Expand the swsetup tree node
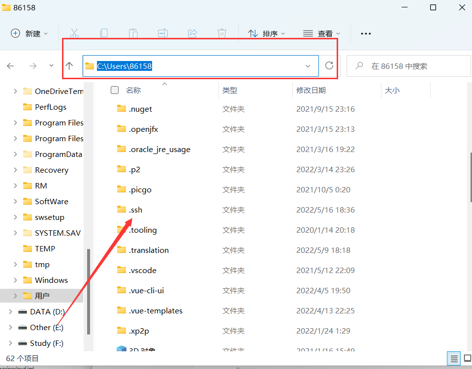 tap(15, 217)
